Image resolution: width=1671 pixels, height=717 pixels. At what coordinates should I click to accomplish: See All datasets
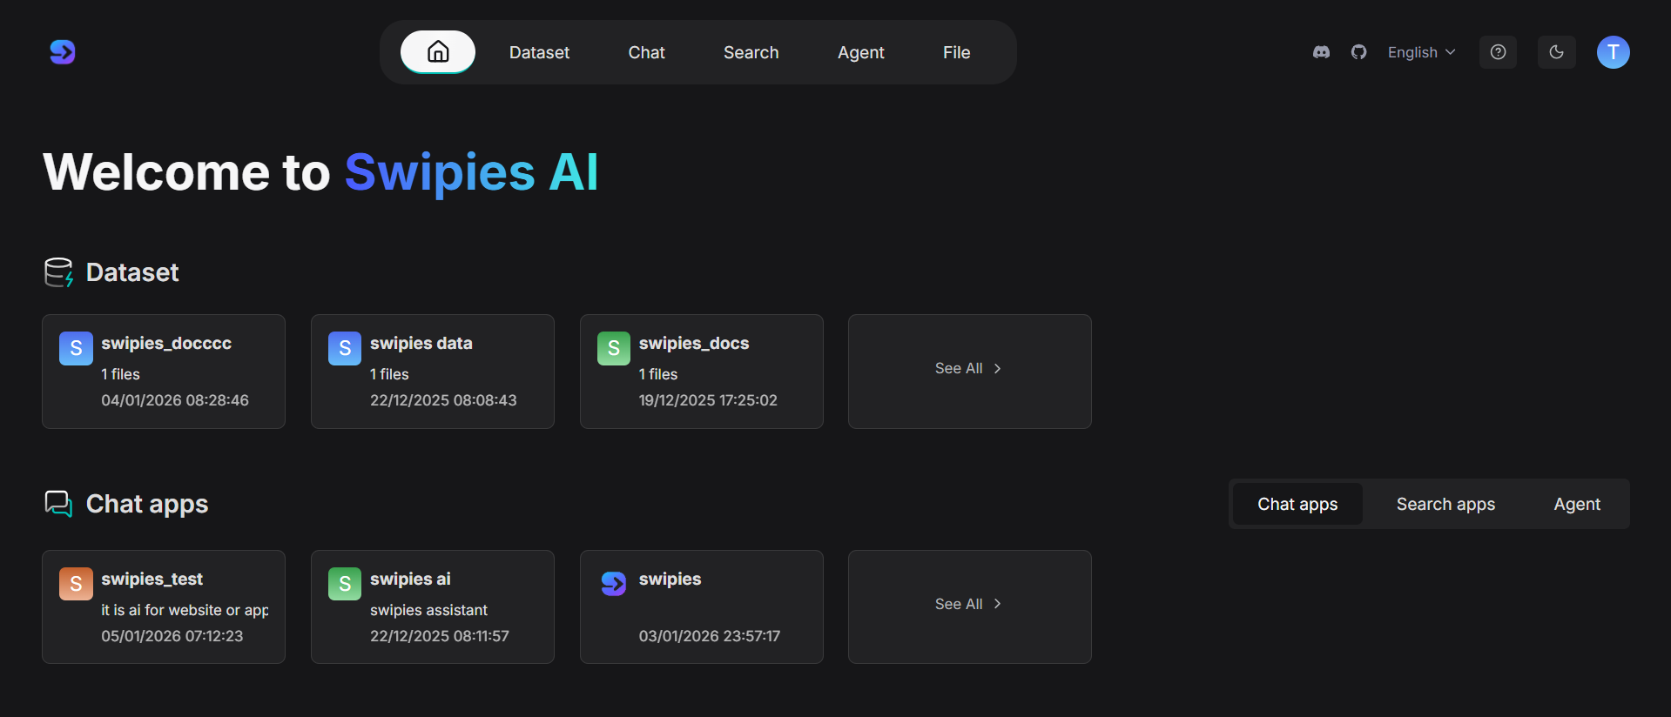(x=970, y=372)
